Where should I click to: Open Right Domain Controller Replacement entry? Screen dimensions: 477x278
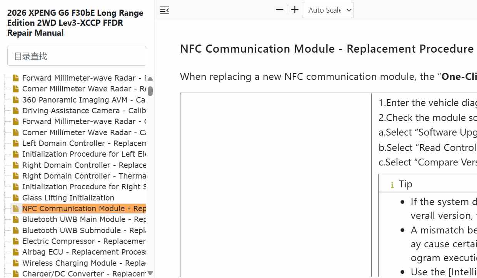[84, 165]
